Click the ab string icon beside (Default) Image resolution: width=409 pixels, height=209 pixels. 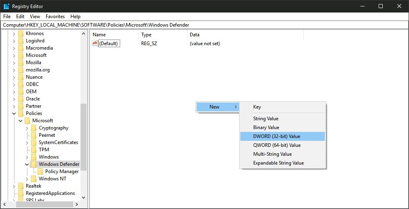(95, 43)
